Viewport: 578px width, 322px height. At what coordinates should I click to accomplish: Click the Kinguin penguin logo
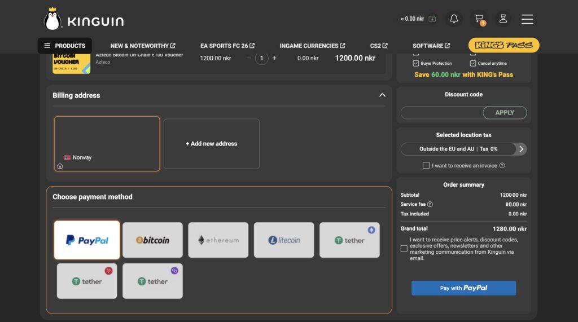point(52,19)
